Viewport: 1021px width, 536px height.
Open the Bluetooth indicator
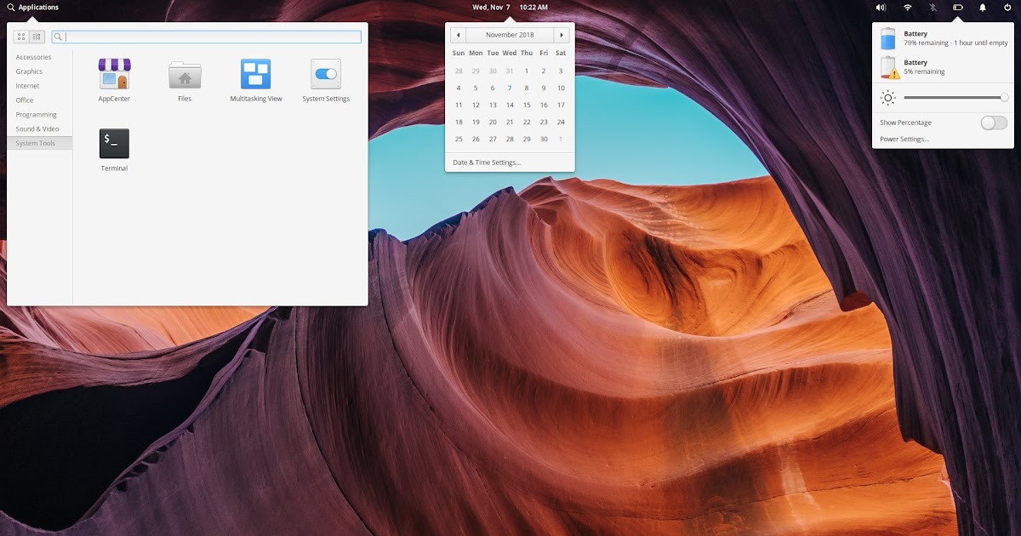(x=933, y=7)
